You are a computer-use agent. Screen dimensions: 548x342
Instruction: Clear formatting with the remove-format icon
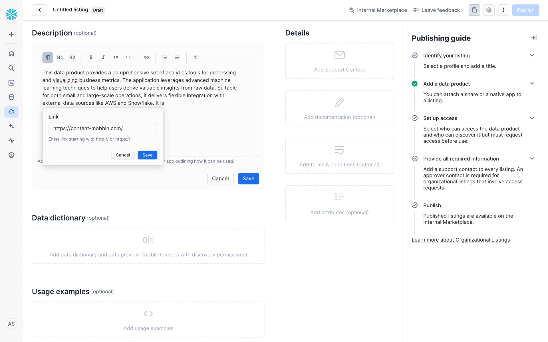(x=195, y=57)
